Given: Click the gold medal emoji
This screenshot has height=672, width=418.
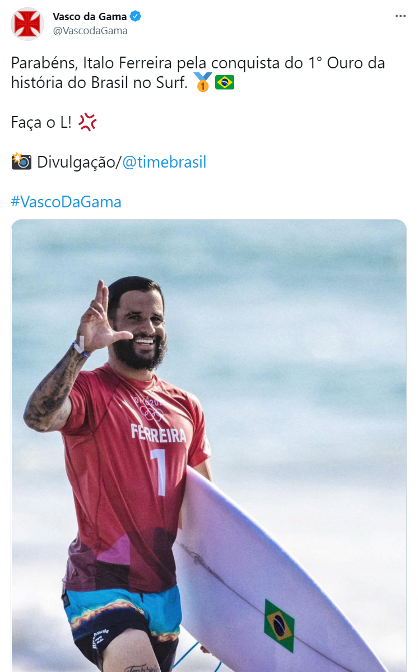Looking at the screenshot, I should coord(203,82).
